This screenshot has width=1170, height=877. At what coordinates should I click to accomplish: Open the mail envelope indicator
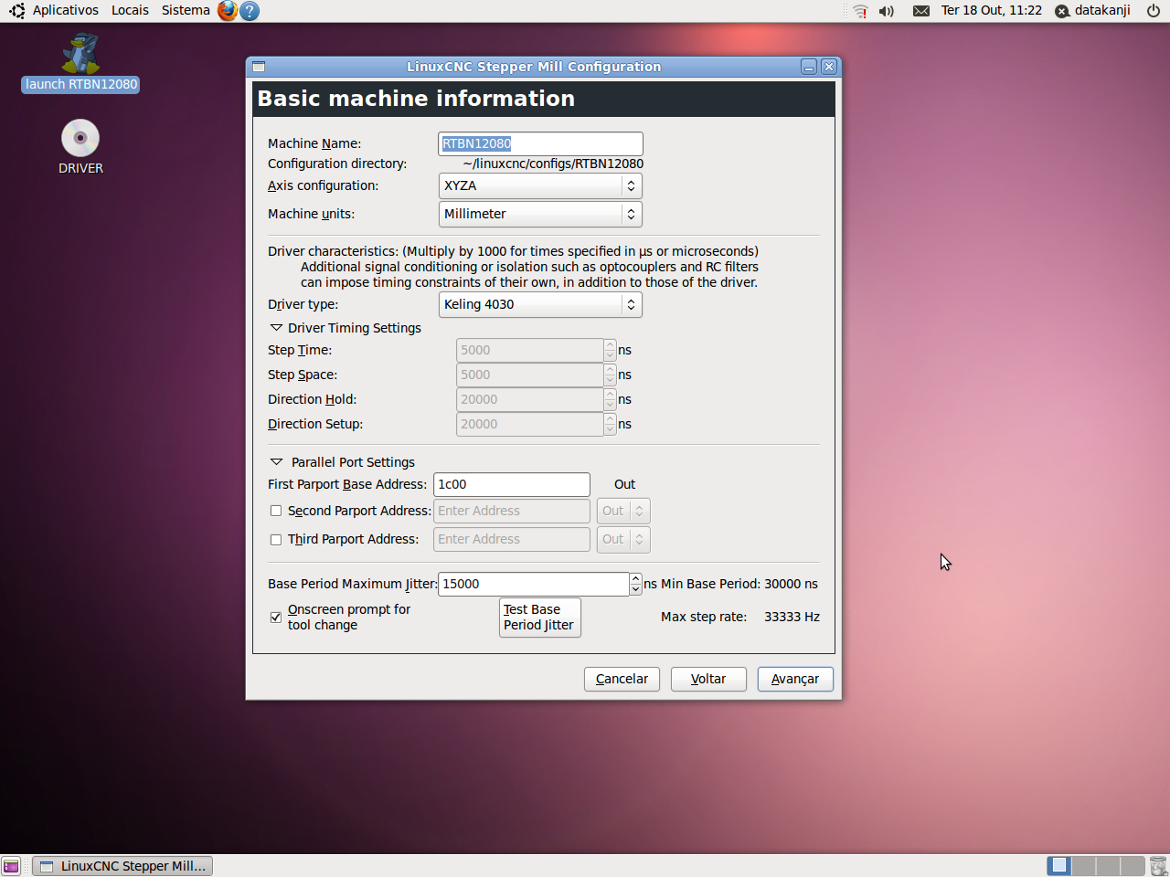tap(921, 11)
